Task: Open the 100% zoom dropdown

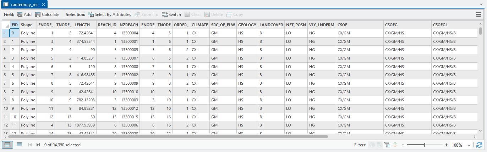Action: (469, 145)
